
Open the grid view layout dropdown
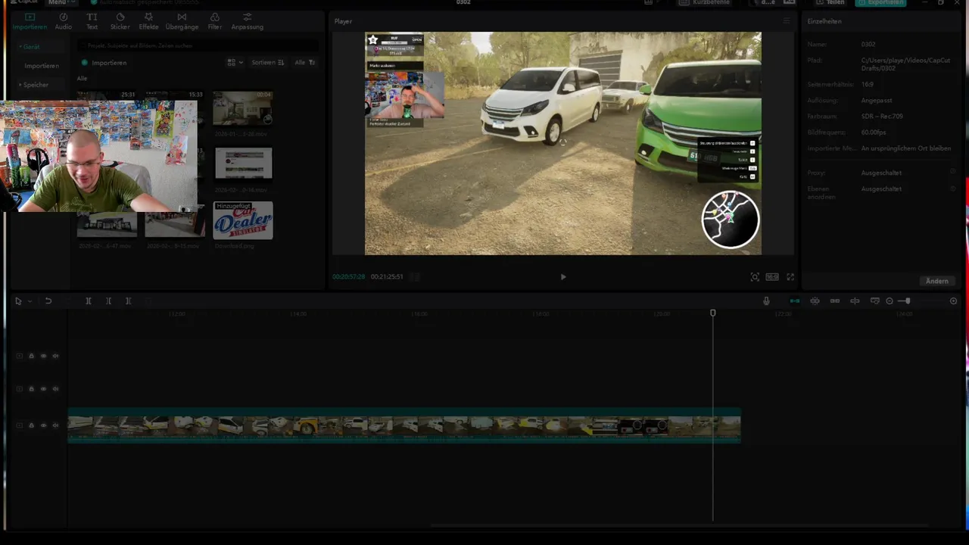(x=235, y=63)
